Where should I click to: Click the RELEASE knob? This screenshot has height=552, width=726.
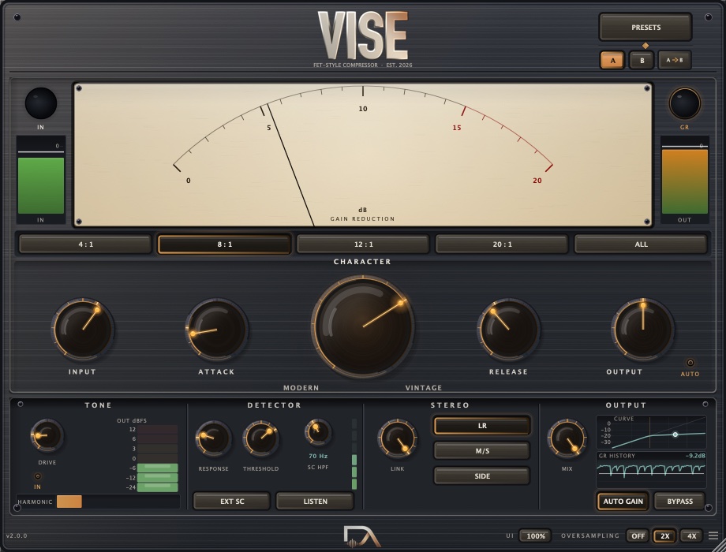coord(508,330)
